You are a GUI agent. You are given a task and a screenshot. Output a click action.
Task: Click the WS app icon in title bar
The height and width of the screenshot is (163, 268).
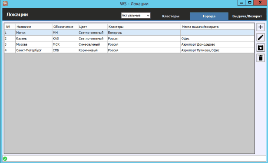point(5,3)
